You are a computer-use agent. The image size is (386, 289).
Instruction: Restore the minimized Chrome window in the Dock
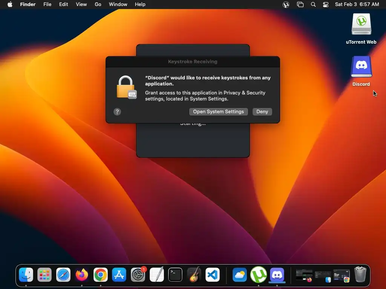[342, 275]
